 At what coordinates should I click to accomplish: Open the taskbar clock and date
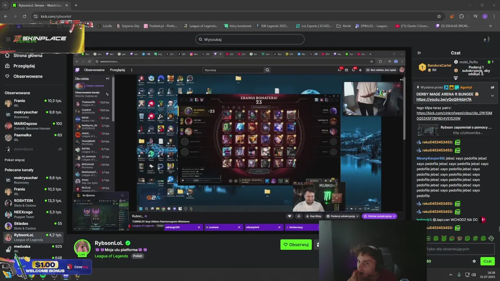point(488,275)
